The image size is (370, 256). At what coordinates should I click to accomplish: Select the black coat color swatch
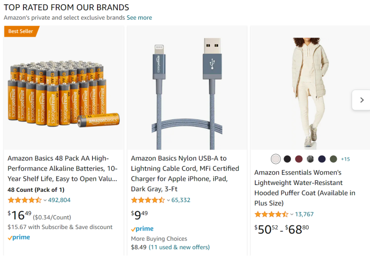[287, 159]
